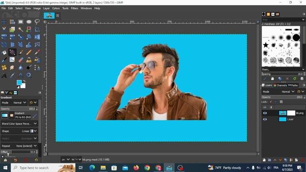Select the Gradient tool in toolbox
Viewport: 306px width, 172px height.
(x=12, y=52)
